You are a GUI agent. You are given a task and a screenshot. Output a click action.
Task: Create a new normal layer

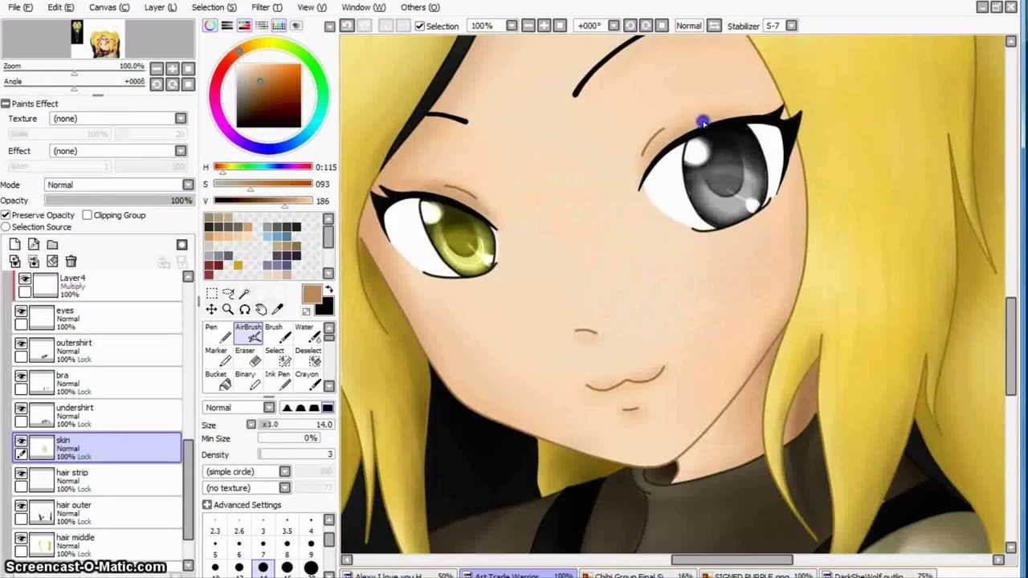click(x=15, y=245)
